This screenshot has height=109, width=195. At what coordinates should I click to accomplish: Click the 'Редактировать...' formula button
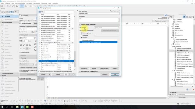point(104,68)
